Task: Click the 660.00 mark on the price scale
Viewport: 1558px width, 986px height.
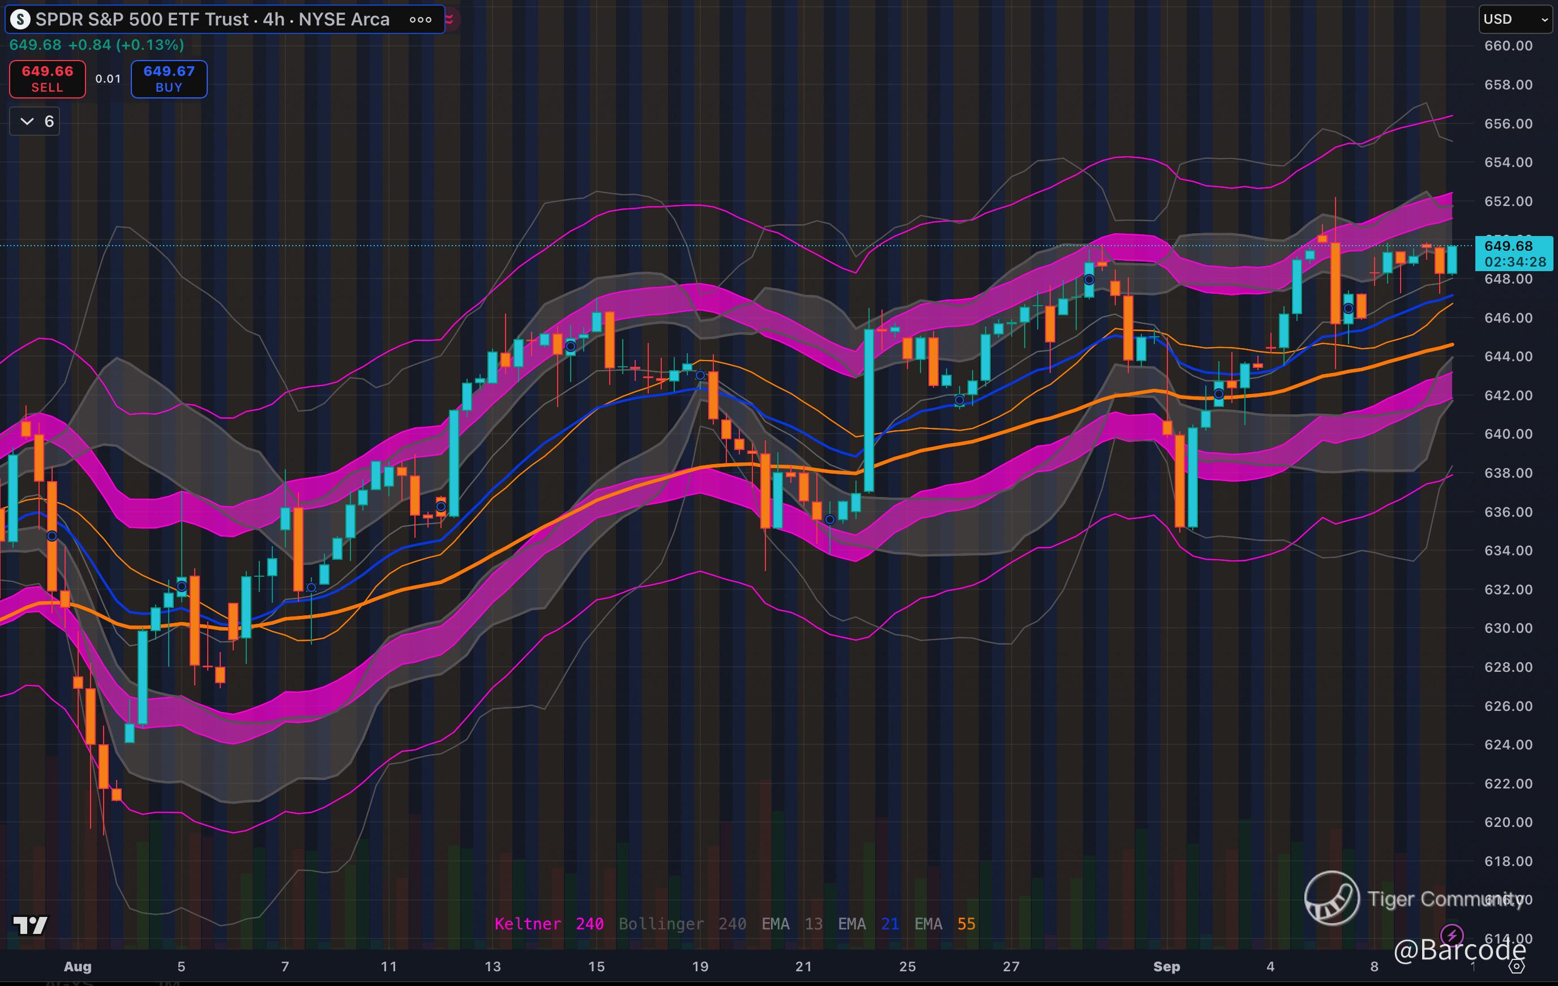Action: coord(1508,46)
